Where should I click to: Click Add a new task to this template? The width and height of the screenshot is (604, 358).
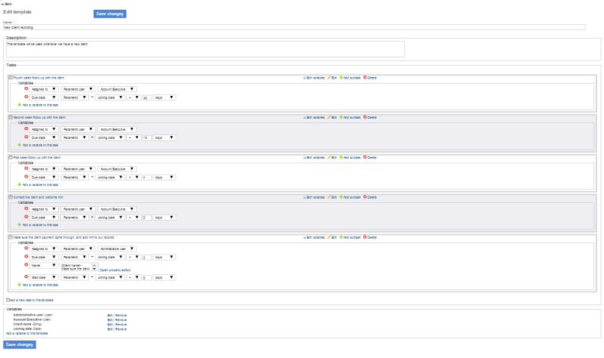click(x=30, y=300)
